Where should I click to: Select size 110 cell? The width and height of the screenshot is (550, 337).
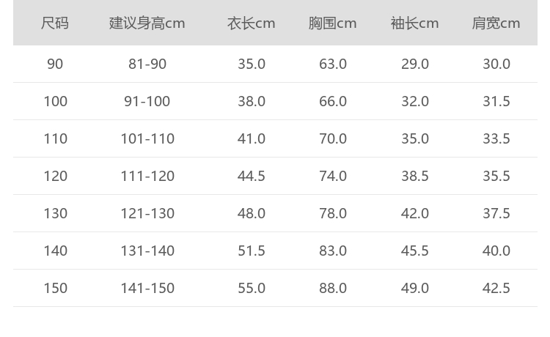tap(55, 139)
